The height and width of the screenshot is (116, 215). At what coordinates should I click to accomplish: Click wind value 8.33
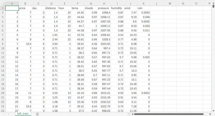130,26
